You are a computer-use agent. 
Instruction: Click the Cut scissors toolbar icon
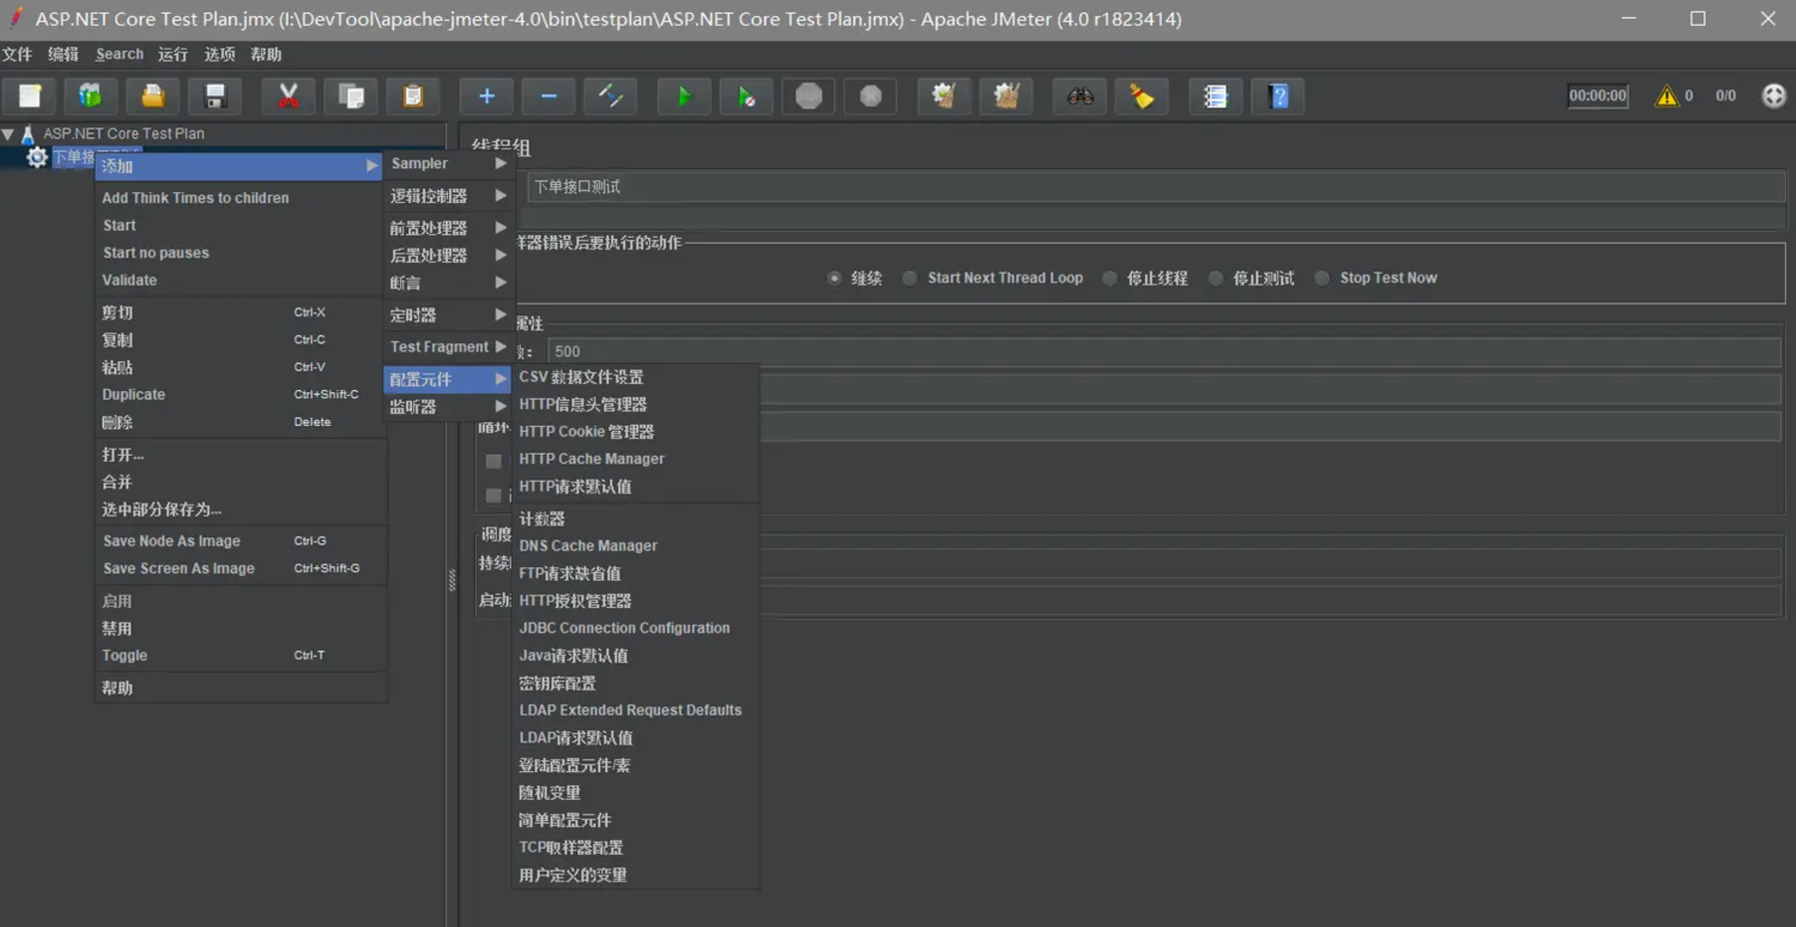coord(288,96)
